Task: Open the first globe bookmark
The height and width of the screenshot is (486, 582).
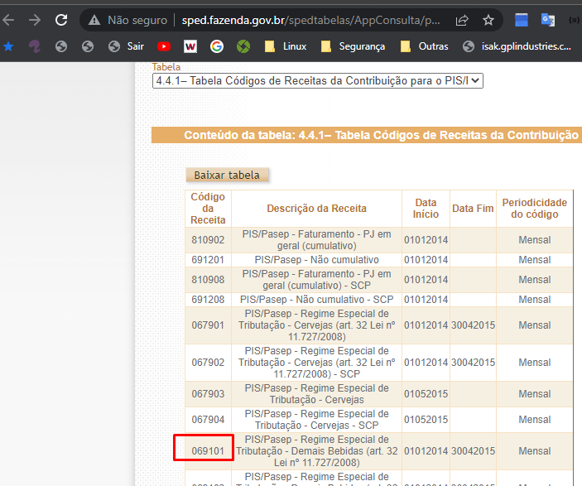Action: [61, 46]
